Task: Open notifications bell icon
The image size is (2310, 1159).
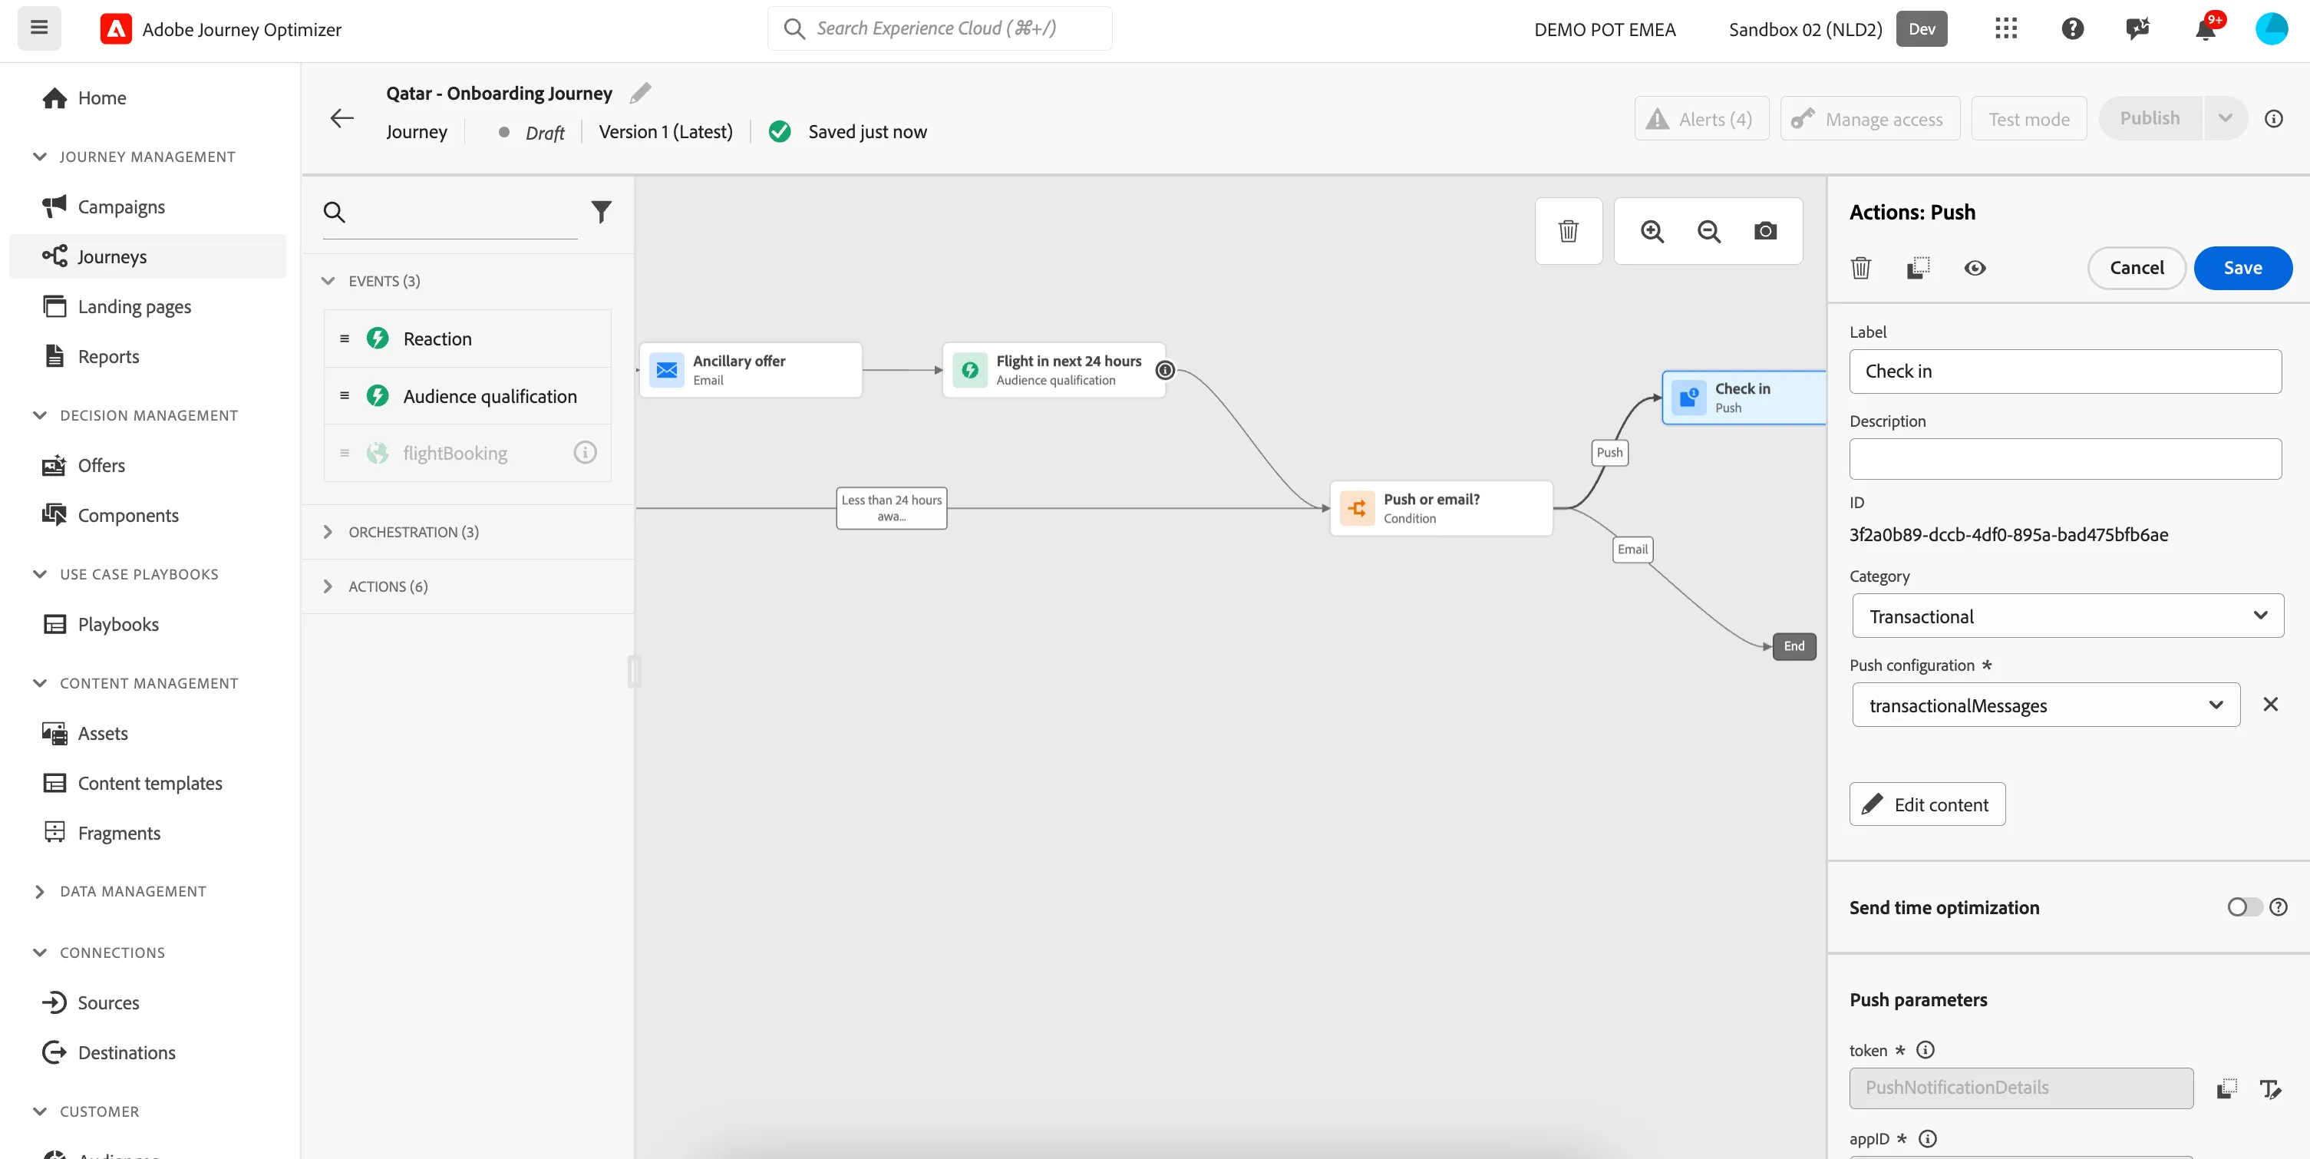Action: (2205, 28)
